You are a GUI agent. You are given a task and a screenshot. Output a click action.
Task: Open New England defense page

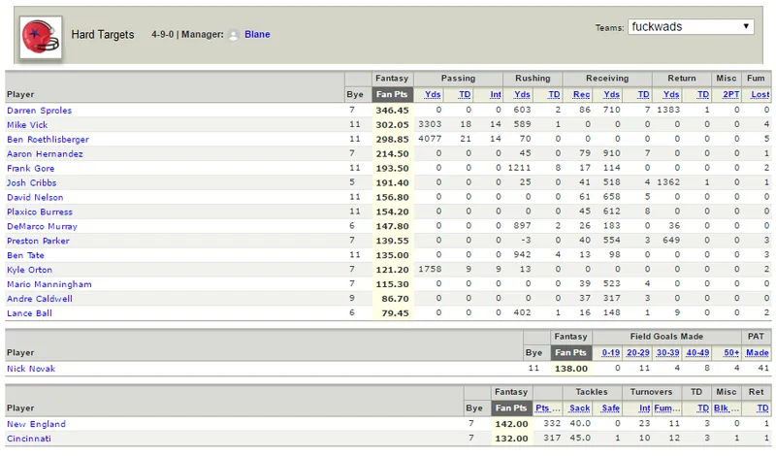tap(36, 424)
